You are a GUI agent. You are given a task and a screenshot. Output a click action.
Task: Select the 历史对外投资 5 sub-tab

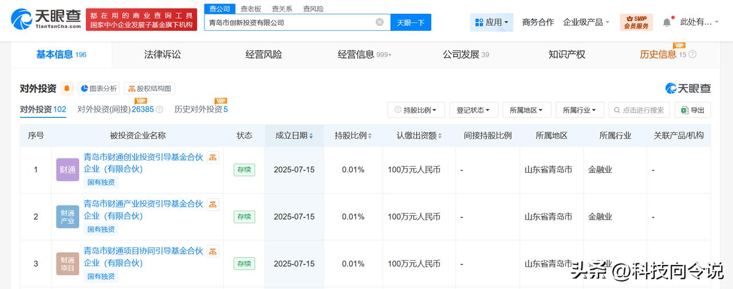point(201,109)
